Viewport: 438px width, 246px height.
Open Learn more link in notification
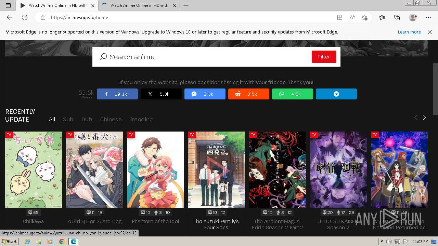tap(409, 32)
